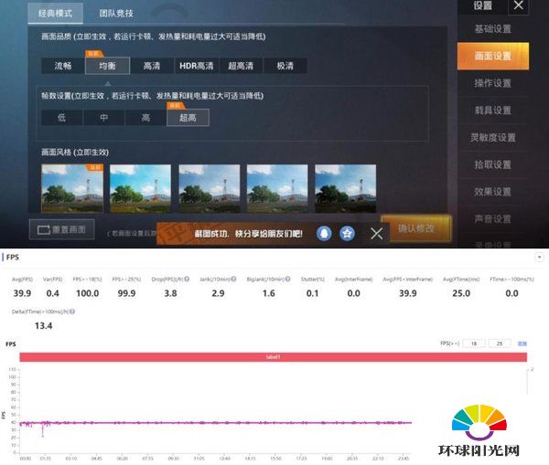This screenshot has width=549, height=465.
Task: Open 拾取设置 in the sidebar
Action: 492,164
